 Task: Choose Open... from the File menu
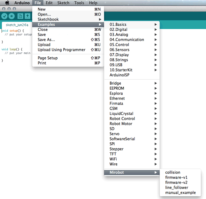[68, 14]
